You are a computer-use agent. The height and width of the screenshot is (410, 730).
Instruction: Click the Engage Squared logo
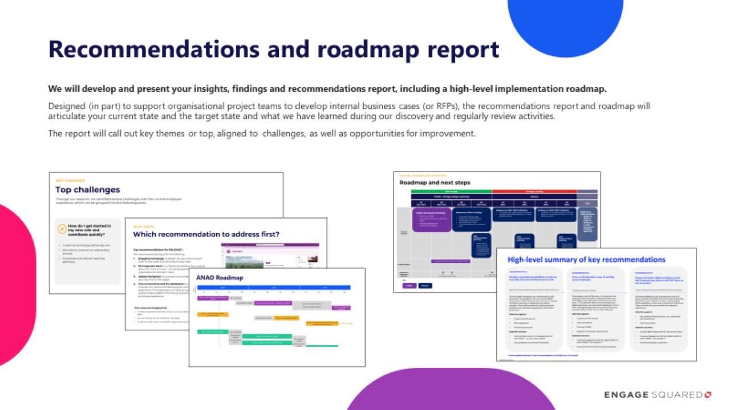(x=658, y=394)
